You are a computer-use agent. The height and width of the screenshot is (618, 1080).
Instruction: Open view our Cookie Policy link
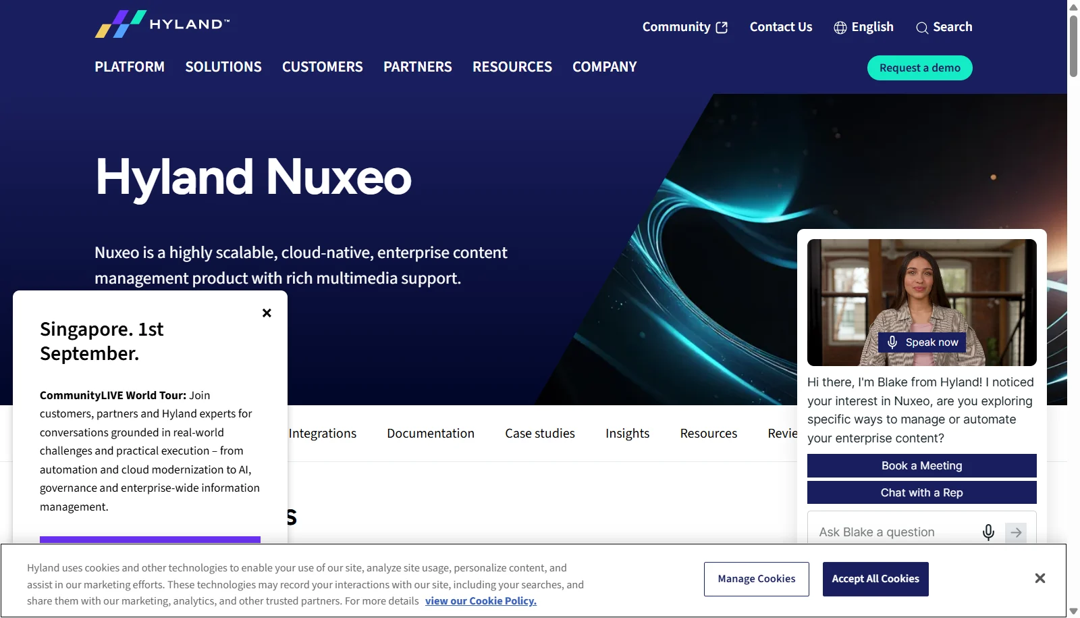(481, 601)
